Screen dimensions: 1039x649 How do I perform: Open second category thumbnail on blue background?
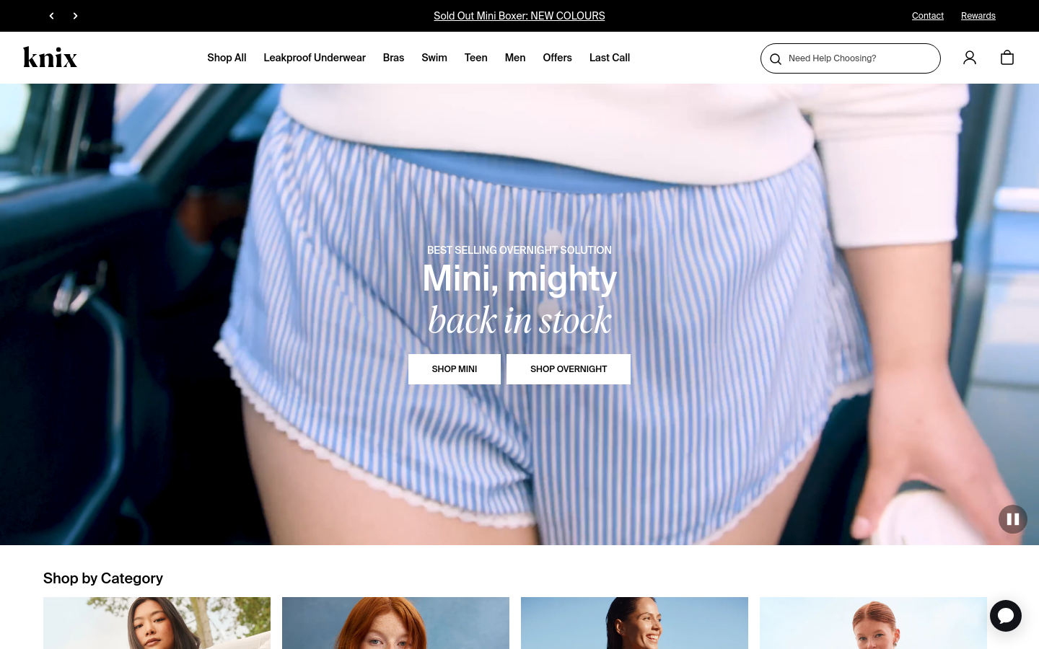point(395,623)
